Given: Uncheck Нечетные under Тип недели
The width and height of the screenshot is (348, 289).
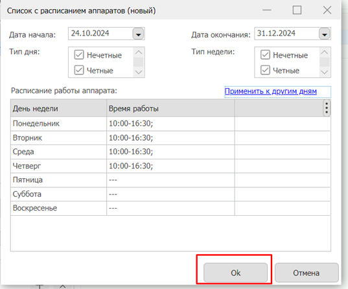Looking at the screenshot, I should tap(265, 55).
